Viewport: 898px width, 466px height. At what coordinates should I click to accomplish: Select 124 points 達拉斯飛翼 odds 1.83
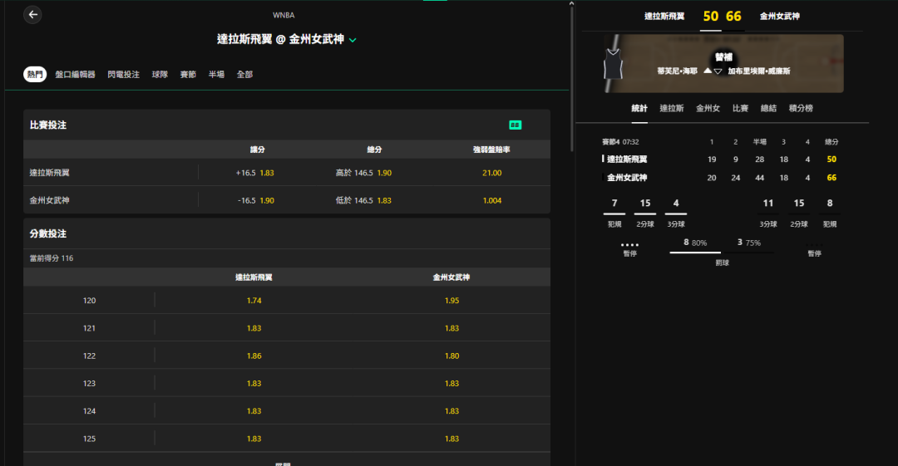click(x=254, y=411)
